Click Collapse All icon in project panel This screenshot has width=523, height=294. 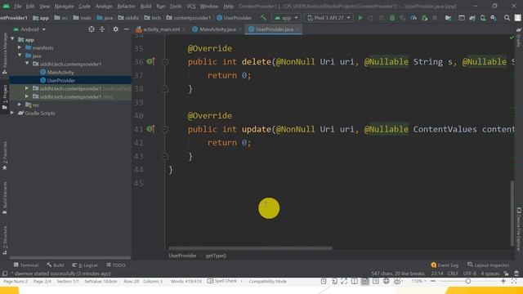[102, 29]
